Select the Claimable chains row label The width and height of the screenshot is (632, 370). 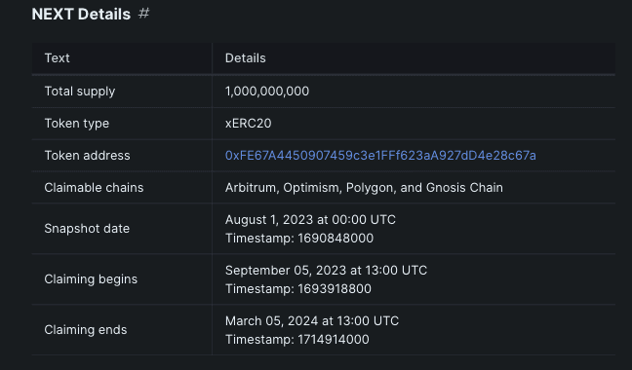pos(94,188)
